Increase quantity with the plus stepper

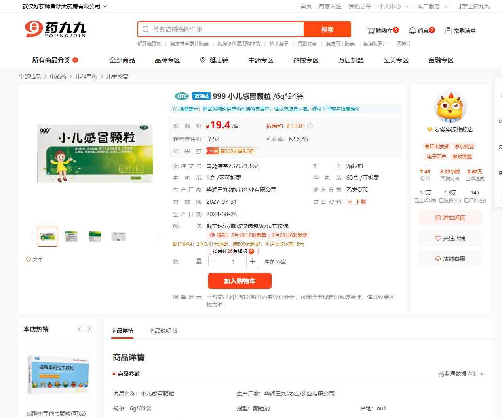pos(253,262)
